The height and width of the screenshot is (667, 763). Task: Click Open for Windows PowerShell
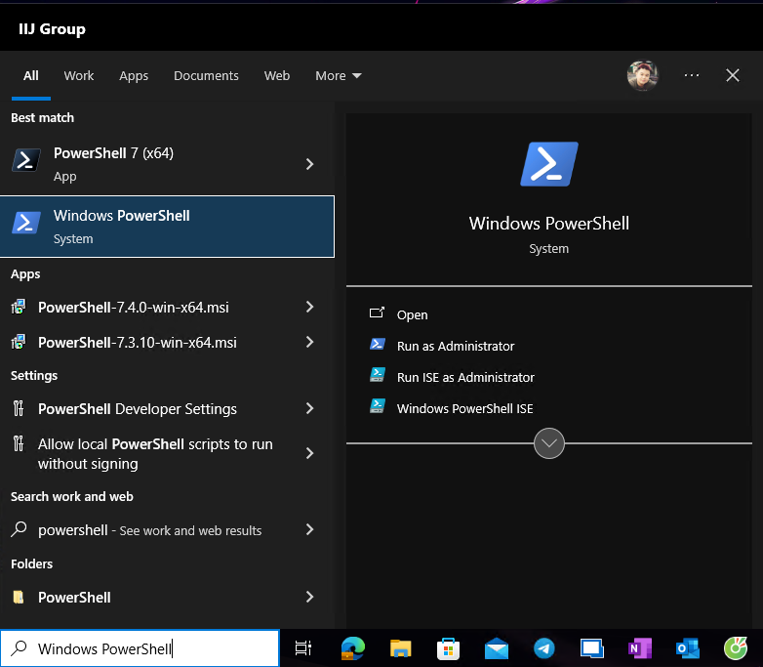(x=412, y=314)
